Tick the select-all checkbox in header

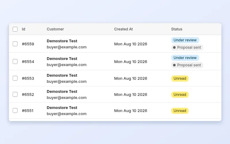[15, 29]
